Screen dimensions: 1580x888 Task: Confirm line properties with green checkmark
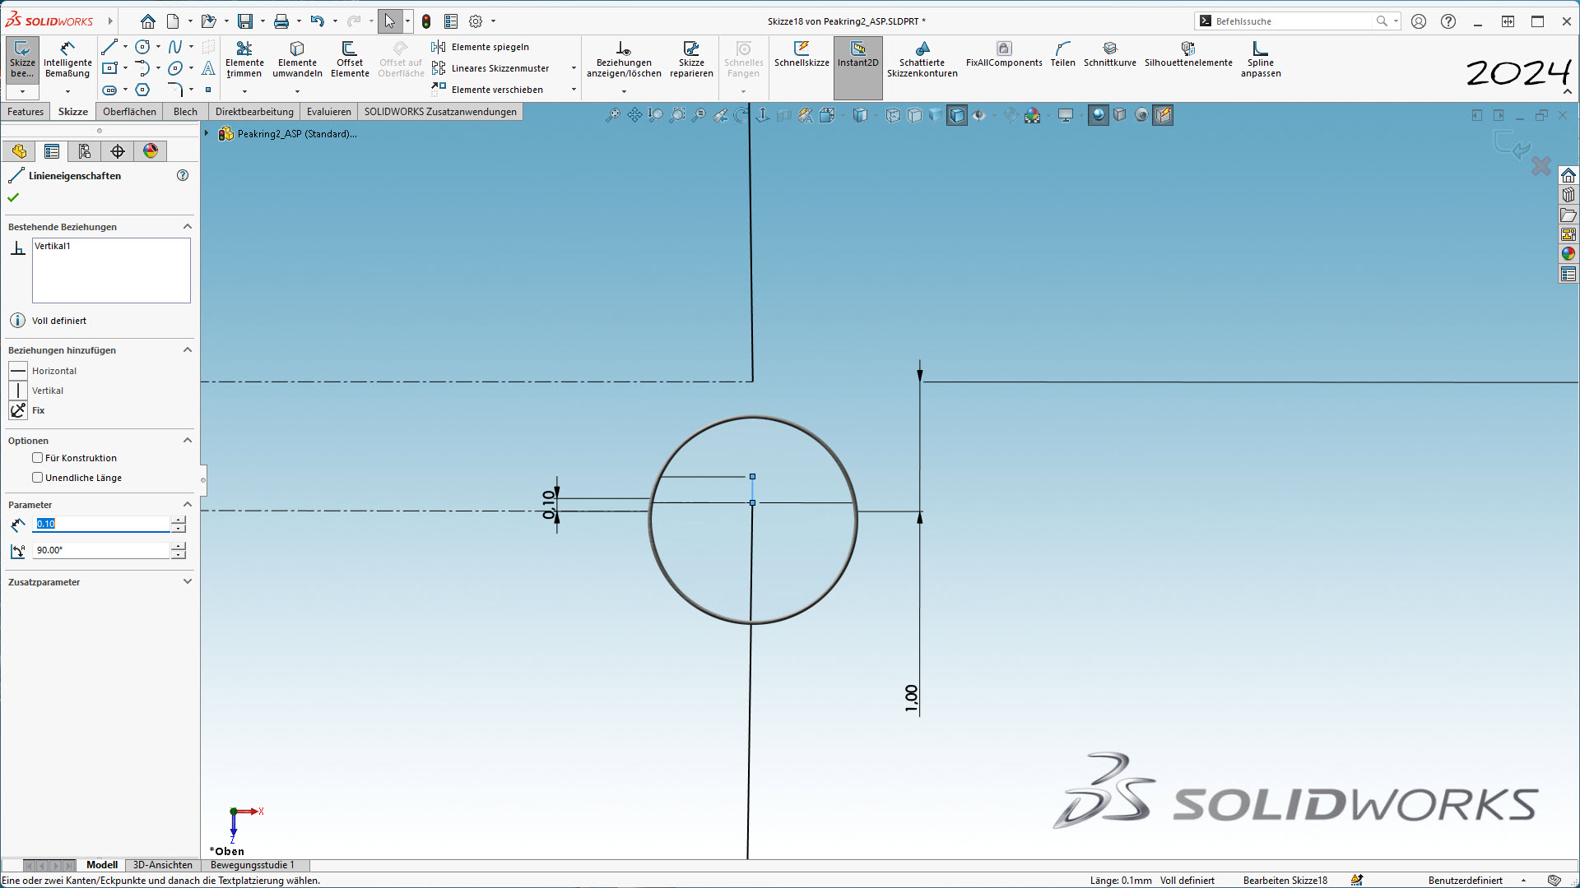tap(13, 197)
